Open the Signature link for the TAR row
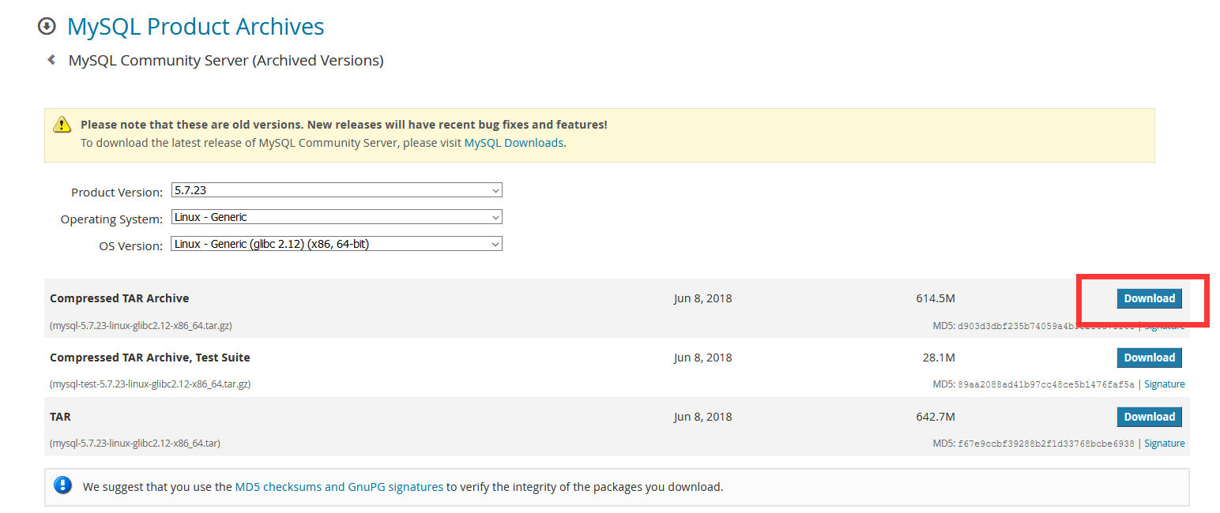The width and height of the screenshot is (1220, 513). (x=1164, y=444)
